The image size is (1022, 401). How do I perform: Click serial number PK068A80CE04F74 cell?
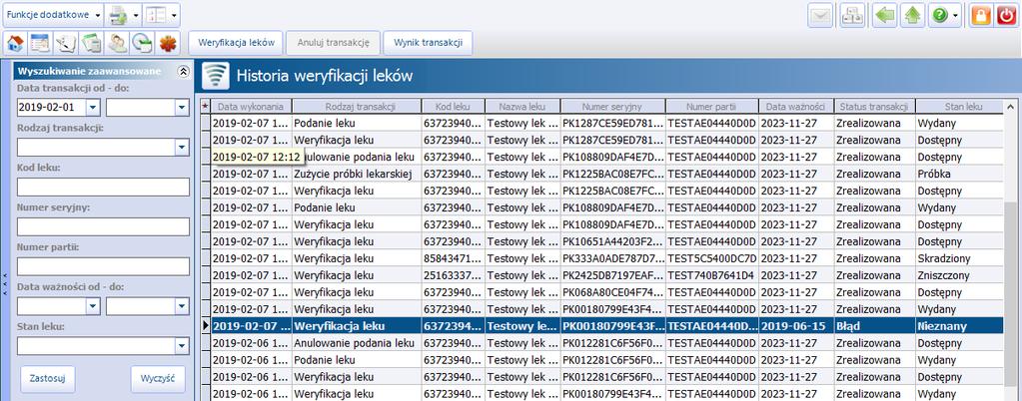pyautogui.click(x=612, y=292)
